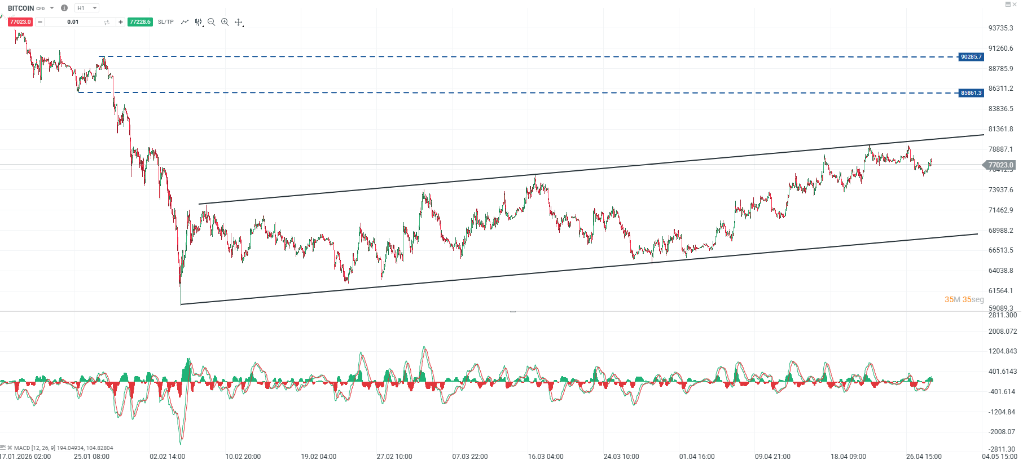The width and height of the screenshot is (1023, 464).
Task: Click the red sell price 77023.0 button
Action: click(x=20, y=22)
